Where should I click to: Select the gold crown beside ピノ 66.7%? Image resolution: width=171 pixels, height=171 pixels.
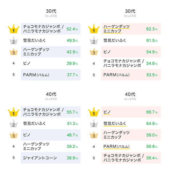click(93, 112)
